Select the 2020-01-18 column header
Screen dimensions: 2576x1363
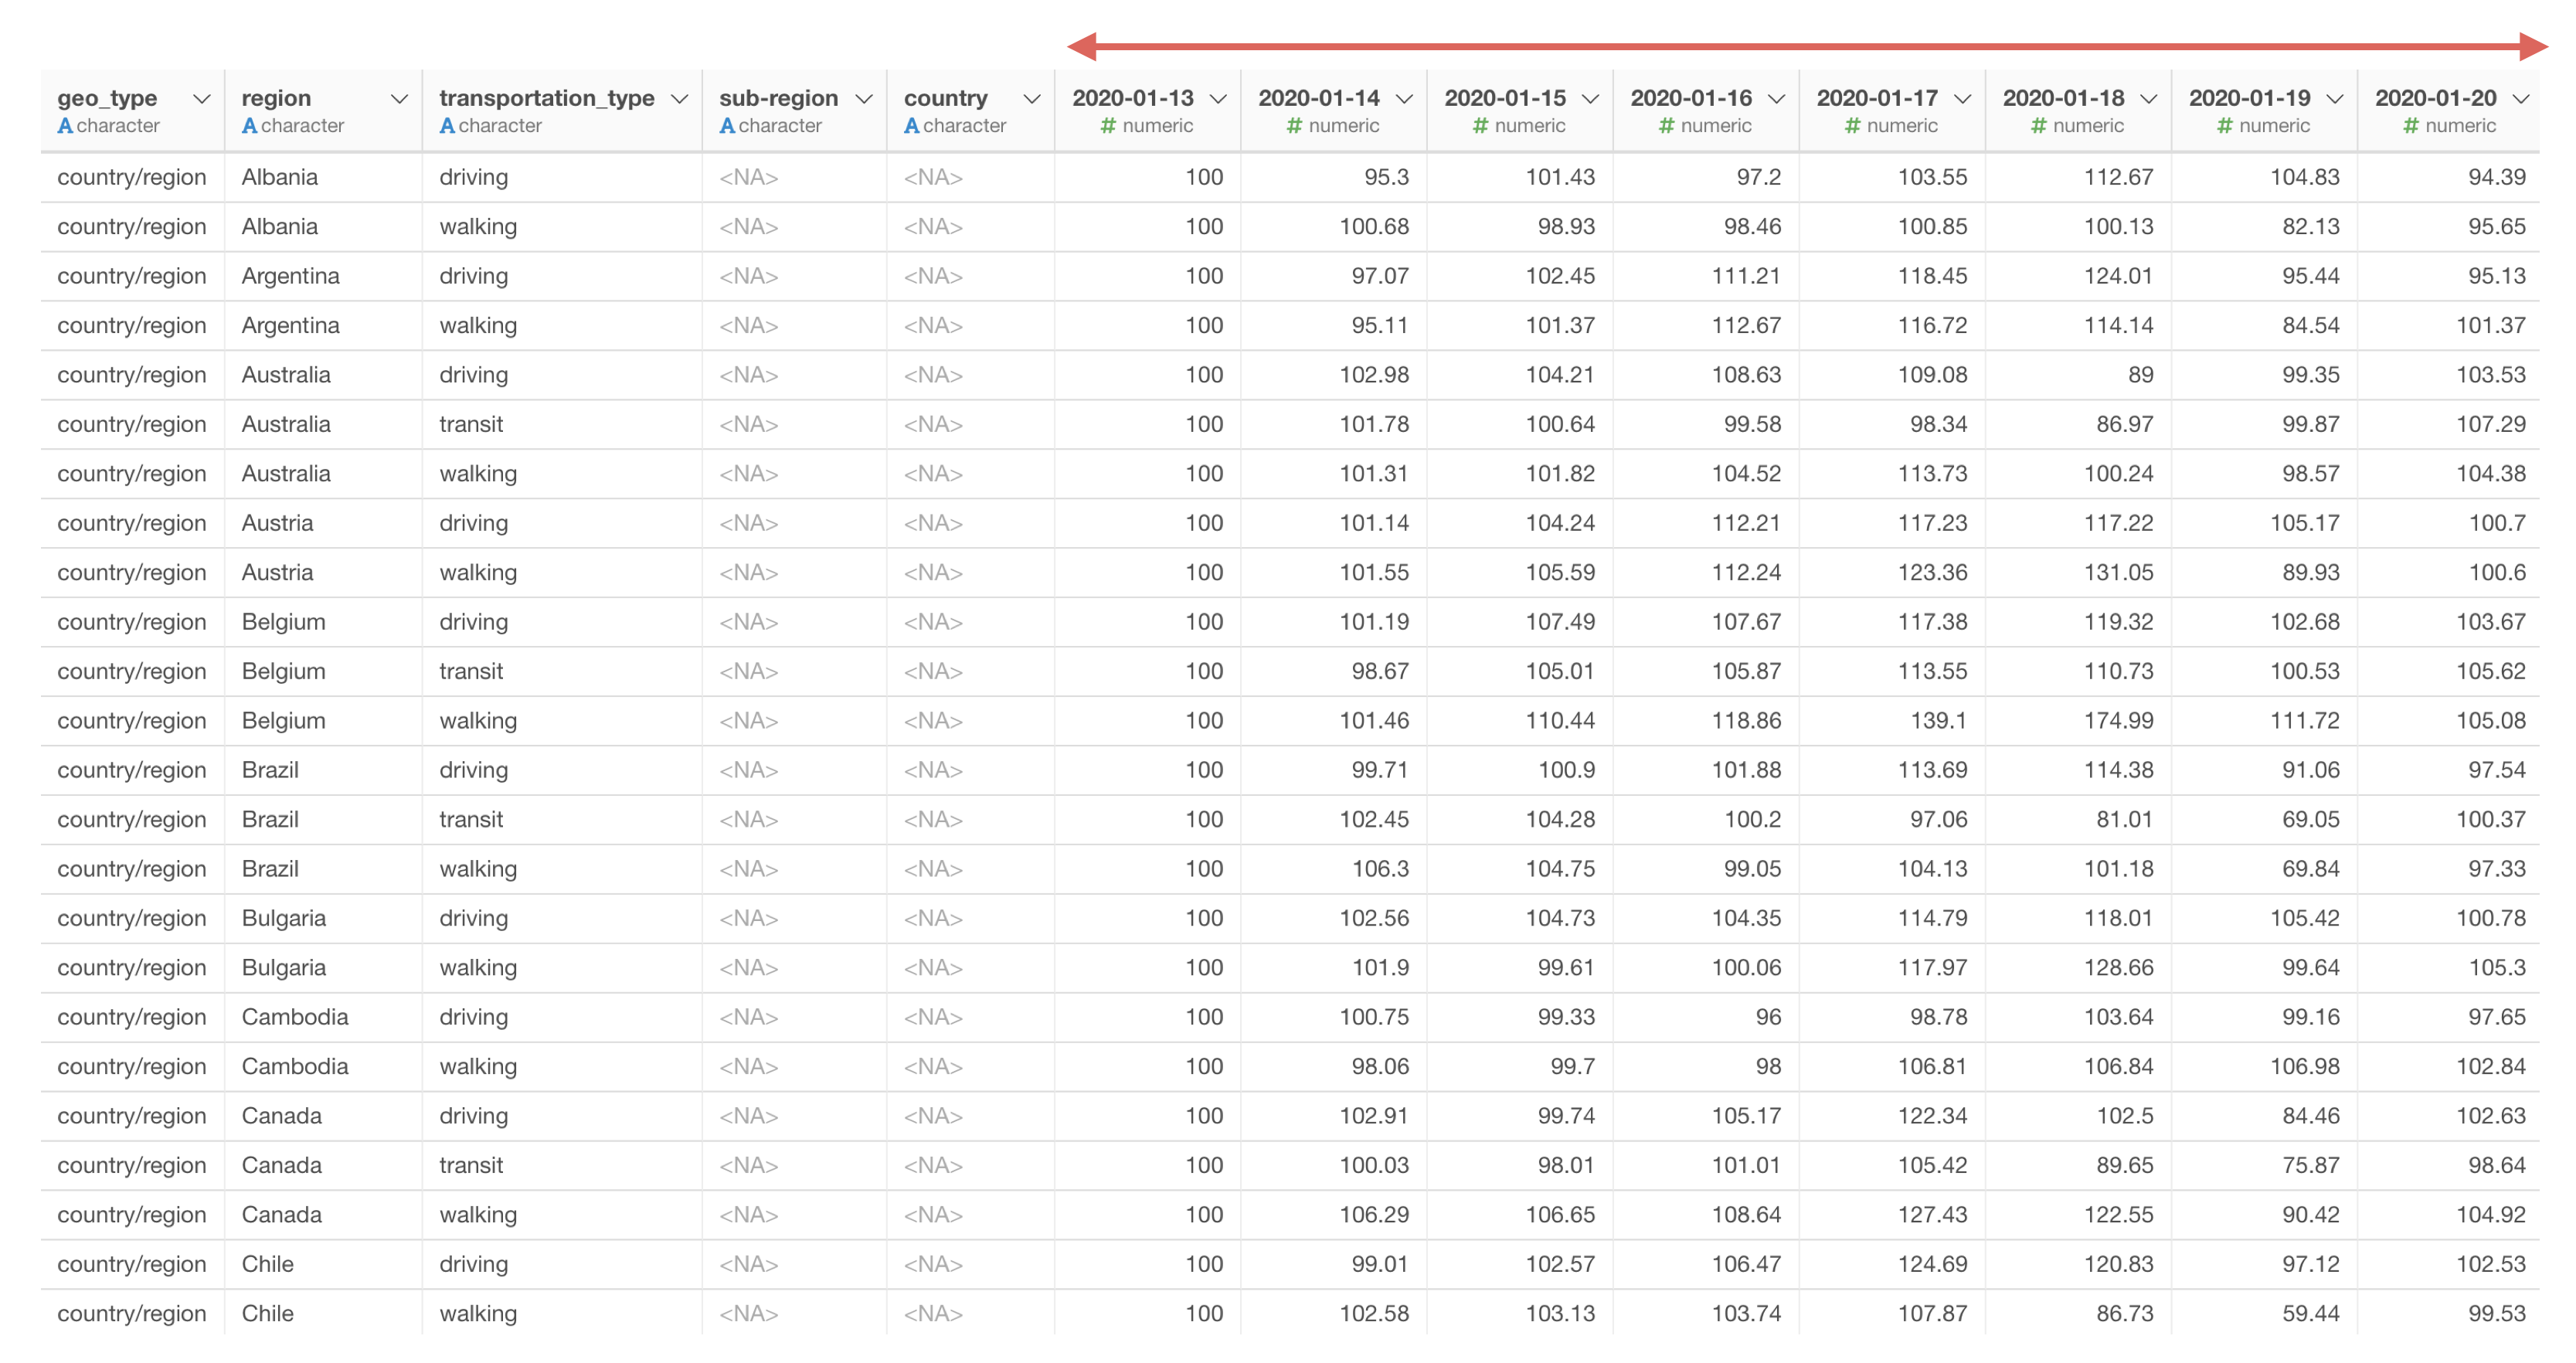[2062, 99]
